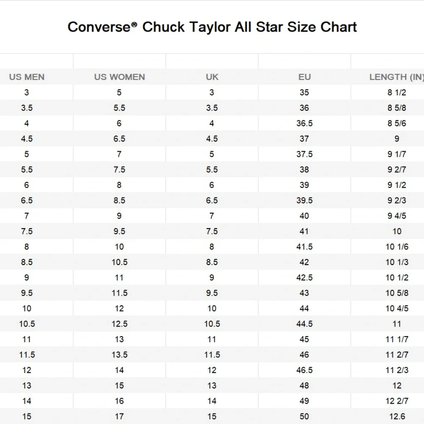Click the EU column header
This screenshot has height=424, width=424.
[304, 77]
